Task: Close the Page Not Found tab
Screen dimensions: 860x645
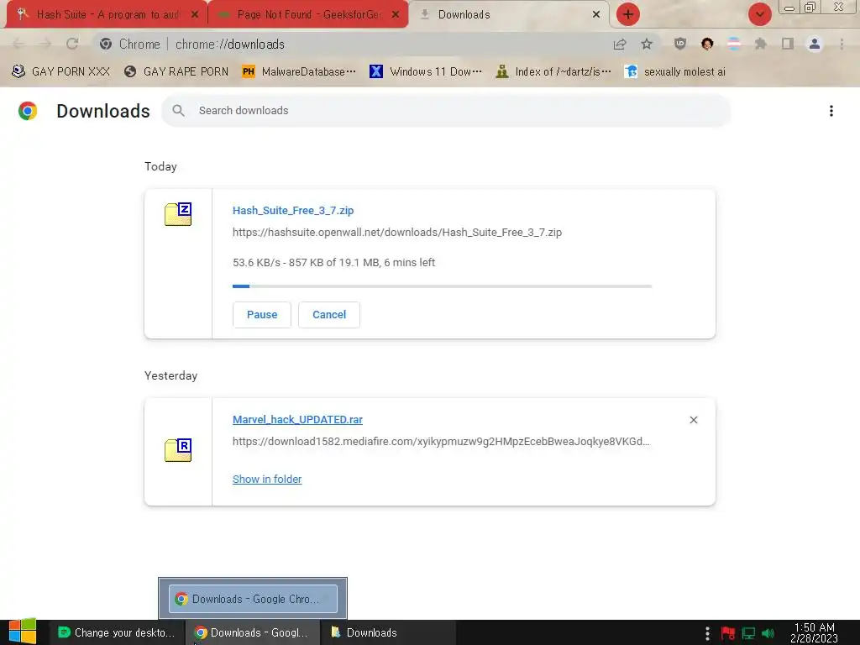Action: pyautogui.click(x=396, y=15)
